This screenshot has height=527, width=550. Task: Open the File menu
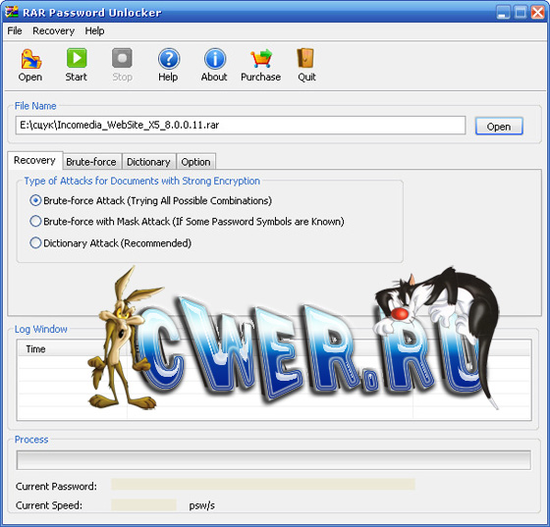tap(15, 30)
